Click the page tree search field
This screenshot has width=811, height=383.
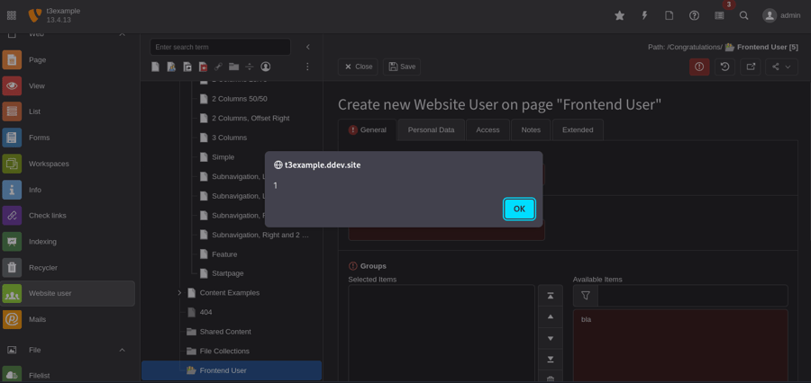coord(220,47)
